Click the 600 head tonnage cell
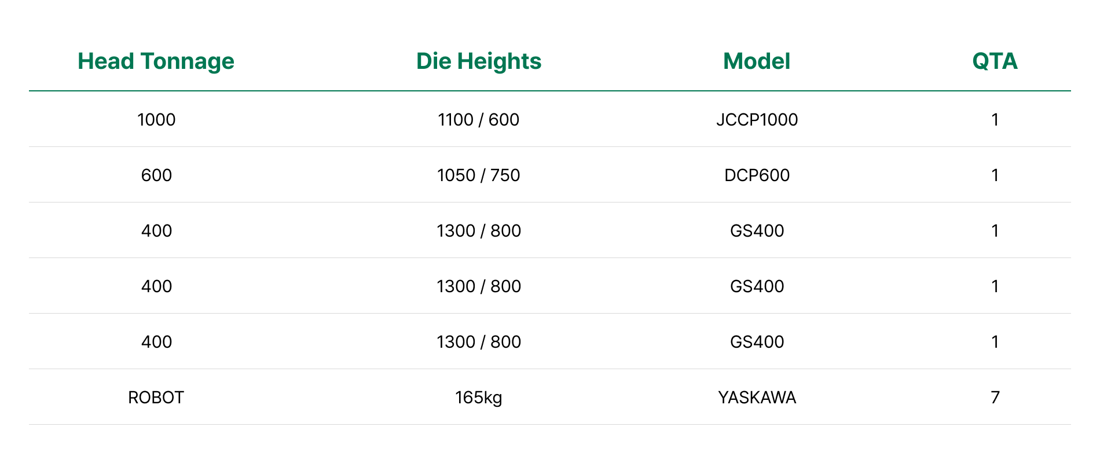This screenshot has height=471, width=1100. coord(156,175)
